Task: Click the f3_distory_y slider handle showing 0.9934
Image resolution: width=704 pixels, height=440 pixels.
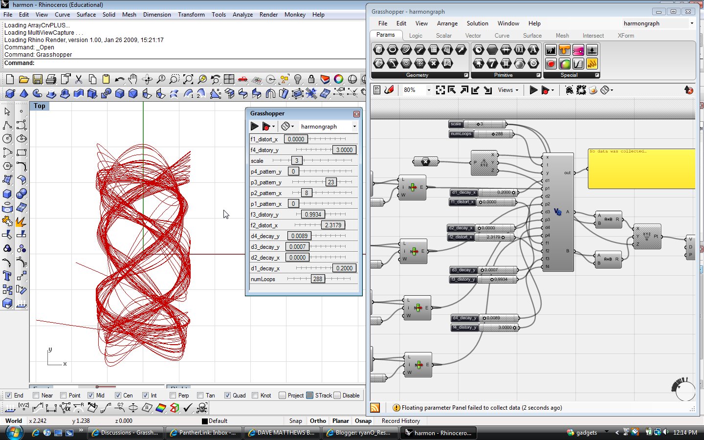Action: point(313,215)
